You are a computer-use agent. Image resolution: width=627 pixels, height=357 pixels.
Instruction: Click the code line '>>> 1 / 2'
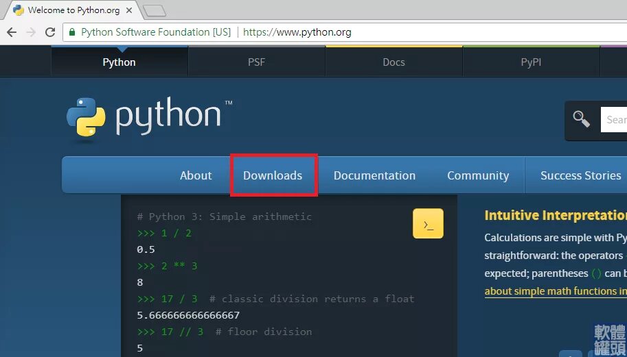click(164, 233)
